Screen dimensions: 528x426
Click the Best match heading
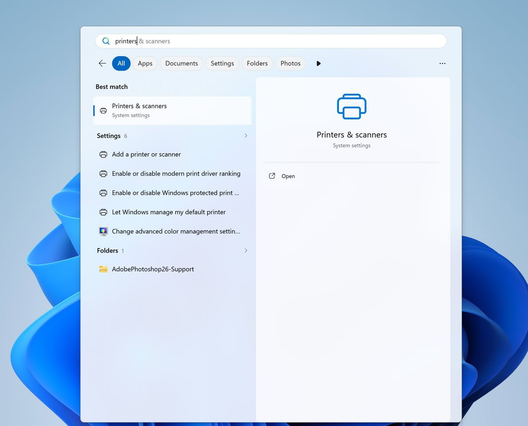coord(111,87)
